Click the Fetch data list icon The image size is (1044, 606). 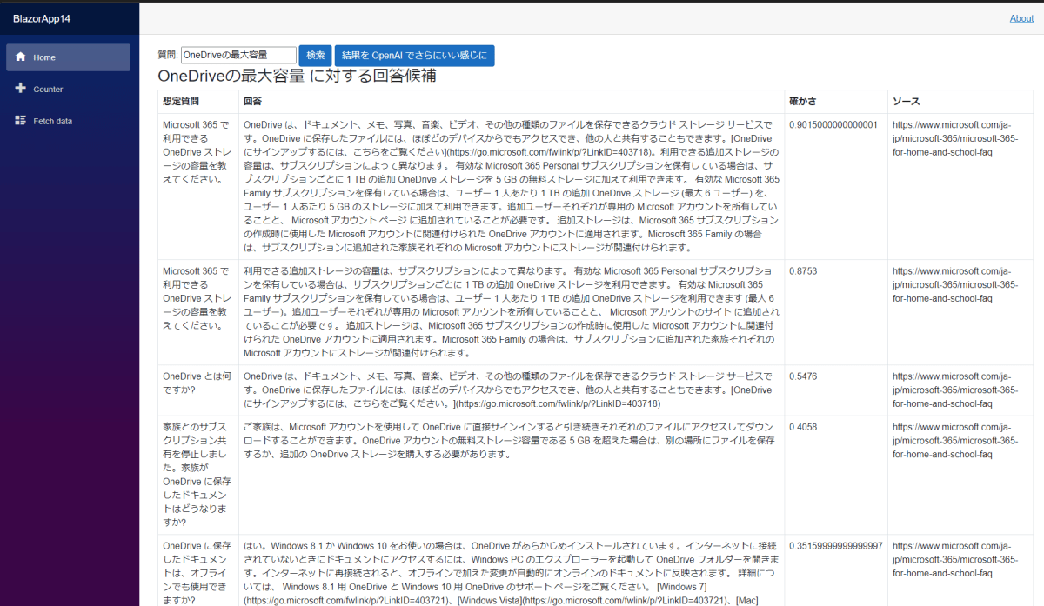point(21,121)
